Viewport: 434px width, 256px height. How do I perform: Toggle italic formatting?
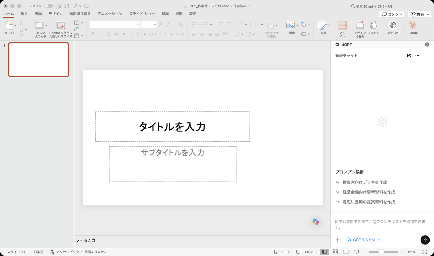click(101, 34)
